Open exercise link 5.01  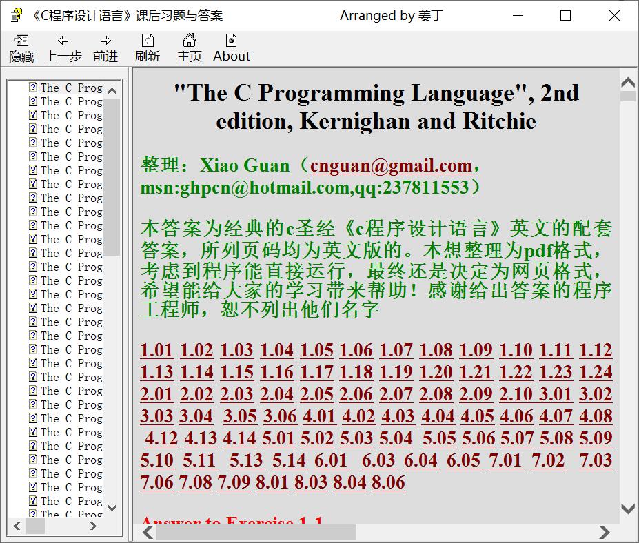pyautogui.click(x=278, y=439)
